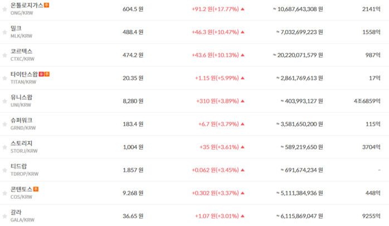Screen dimensions: 389x226
Task: Click the orange badge beside 콘텐토스
Action: click(x=36, y=189)
